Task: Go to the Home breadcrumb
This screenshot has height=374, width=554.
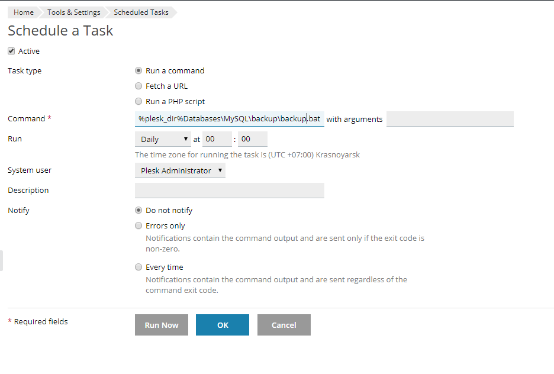Action: coord(24,12)
